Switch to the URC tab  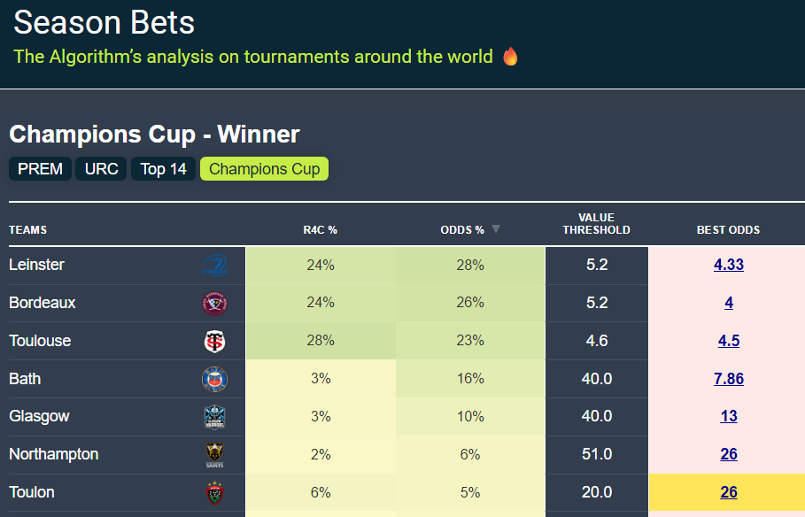[x=102, y=169]
